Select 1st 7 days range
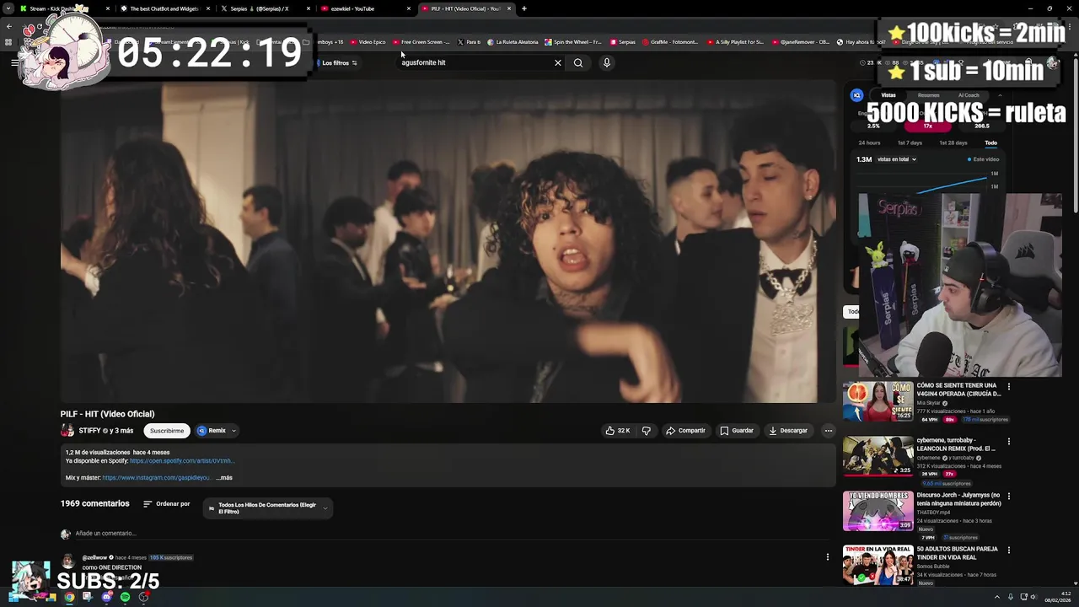Image resolution: width=1079 pixels, height=607 pixels. 910,142
